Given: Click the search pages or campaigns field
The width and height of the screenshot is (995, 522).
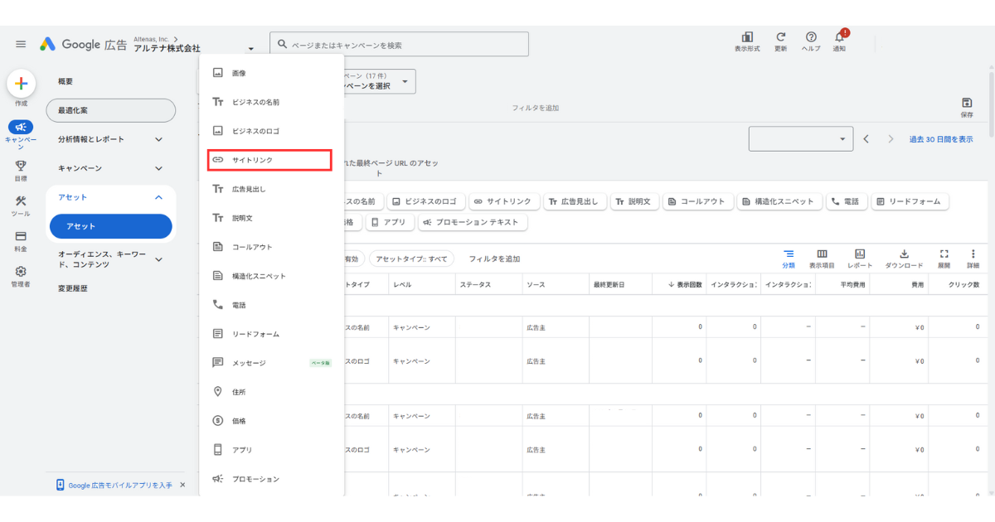Looking at the screenshot, I should coord(399,45).
